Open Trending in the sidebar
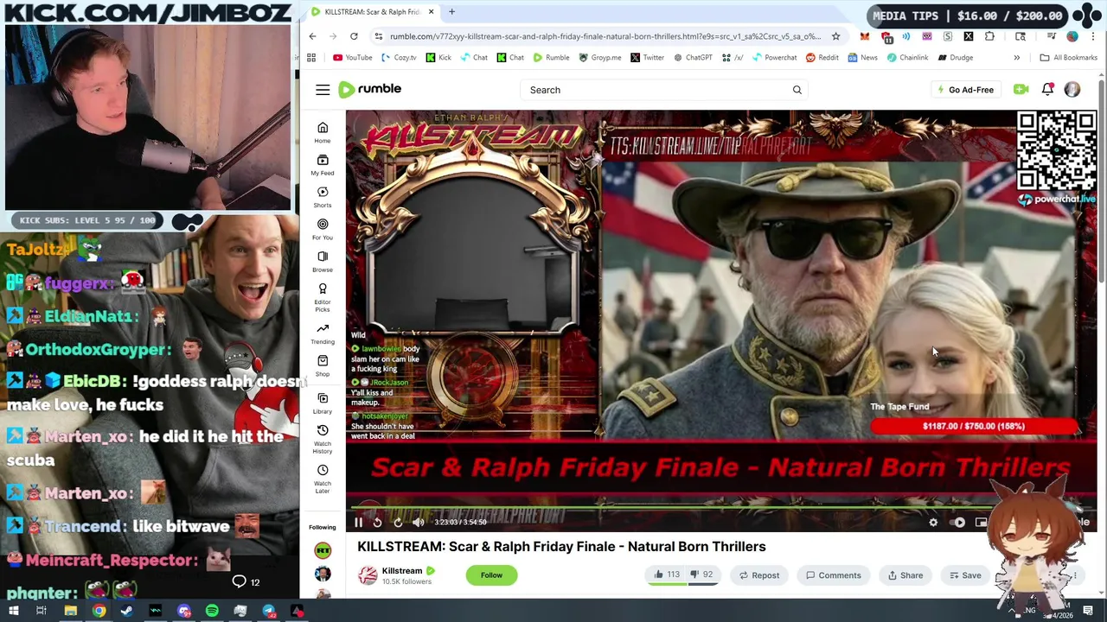 pos(323,333)
